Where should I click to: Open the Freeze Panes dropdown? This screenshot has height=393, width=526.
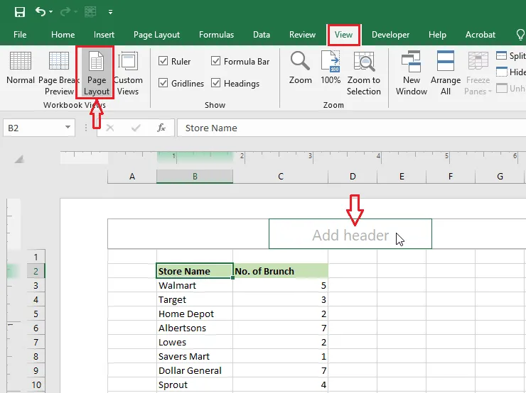point(478,73)
